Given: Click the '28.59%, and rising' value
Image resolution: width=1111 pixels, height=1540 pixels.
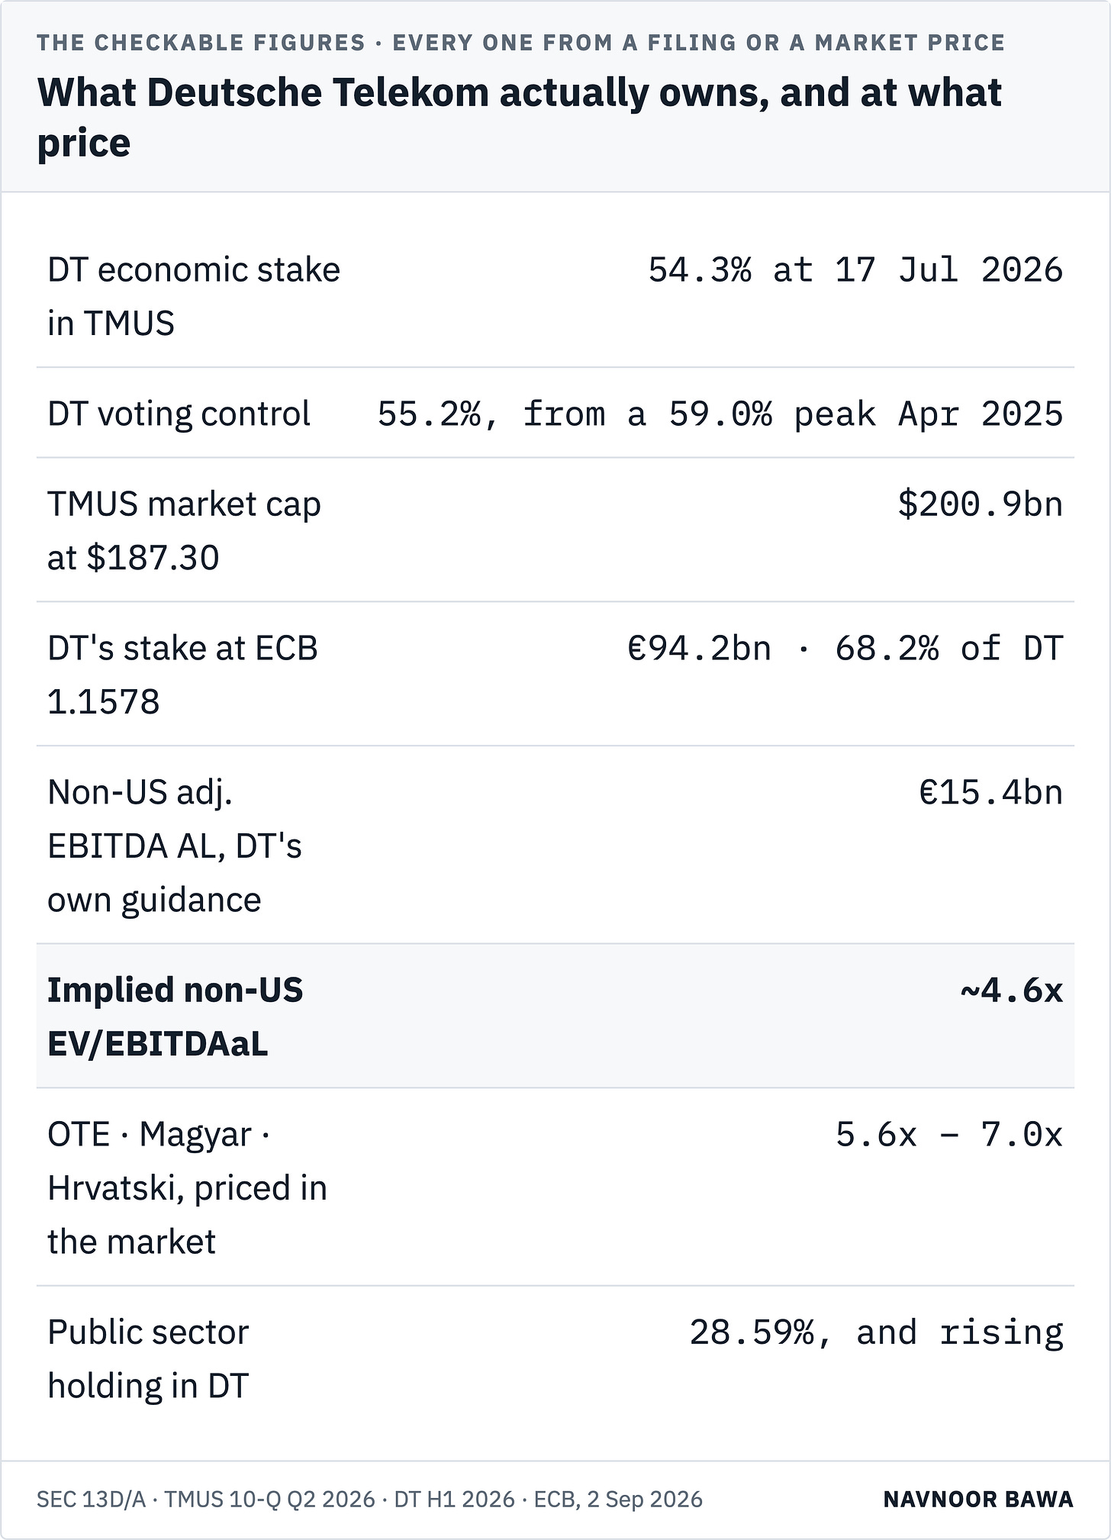Looking at the screenshot, I should coord(877,1332).
